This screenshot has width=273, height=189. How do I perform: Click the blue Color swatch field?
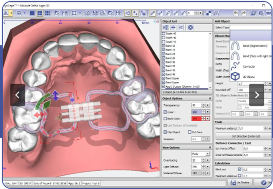196,112
